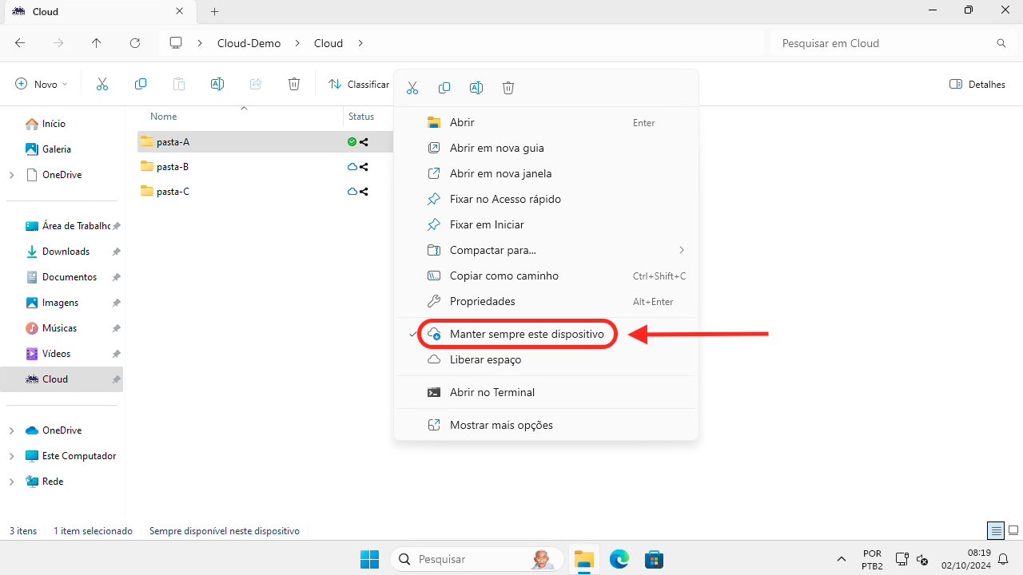1023x575 pixels.
Task: Expand the Este Computador tree node
Action: pos(11,456)
